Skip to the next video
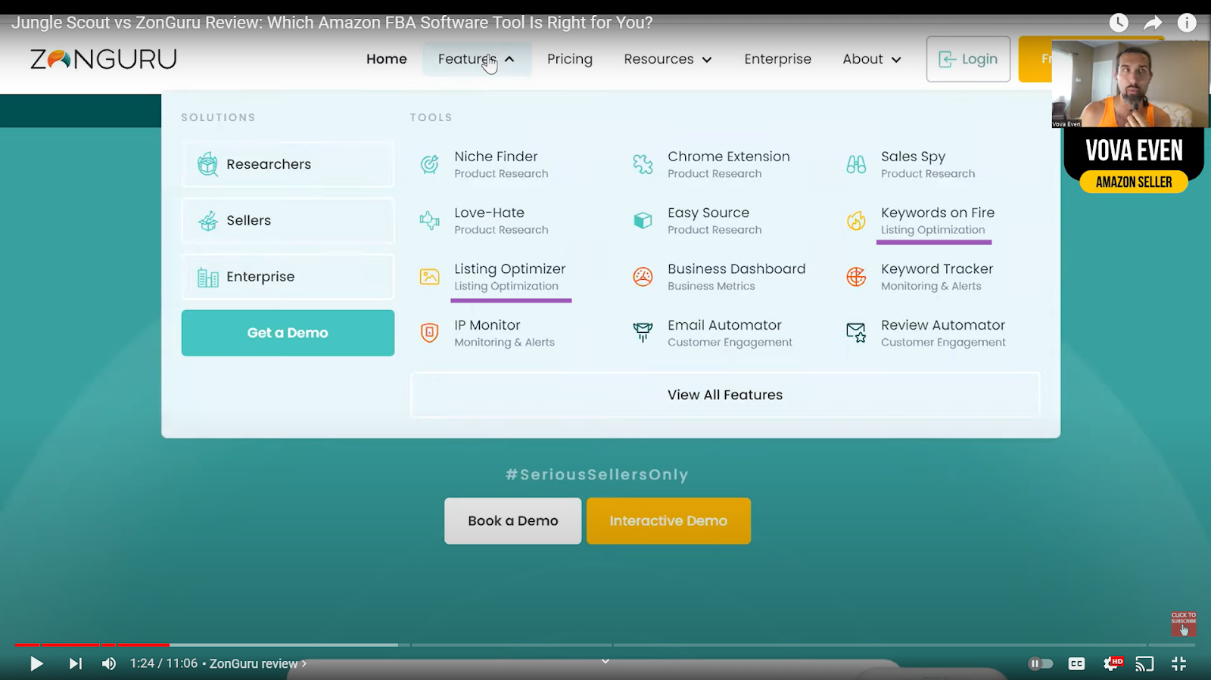1211x680 pixels. pos(75,663)
